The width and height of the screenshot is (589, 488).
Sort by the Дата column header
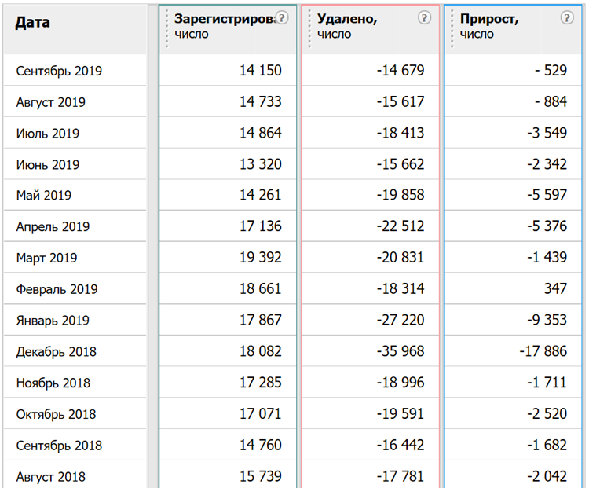point(32,23)
